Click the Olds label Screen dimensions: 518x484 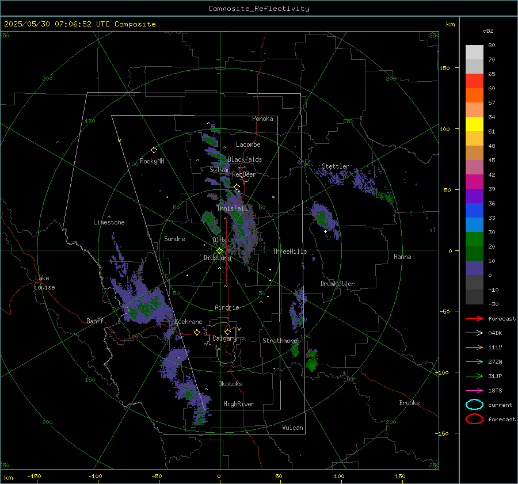pos(219,240)
